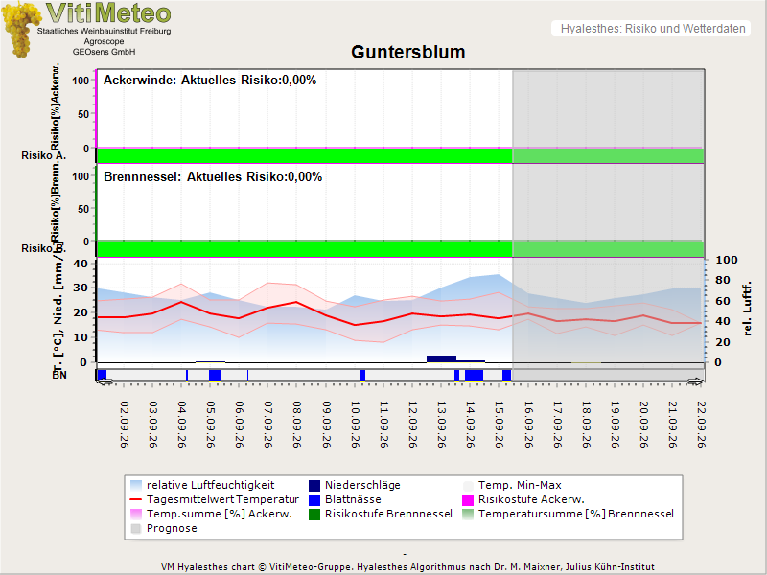
Task: Click the 22.09.26 date label
Action: pos(702,425)
